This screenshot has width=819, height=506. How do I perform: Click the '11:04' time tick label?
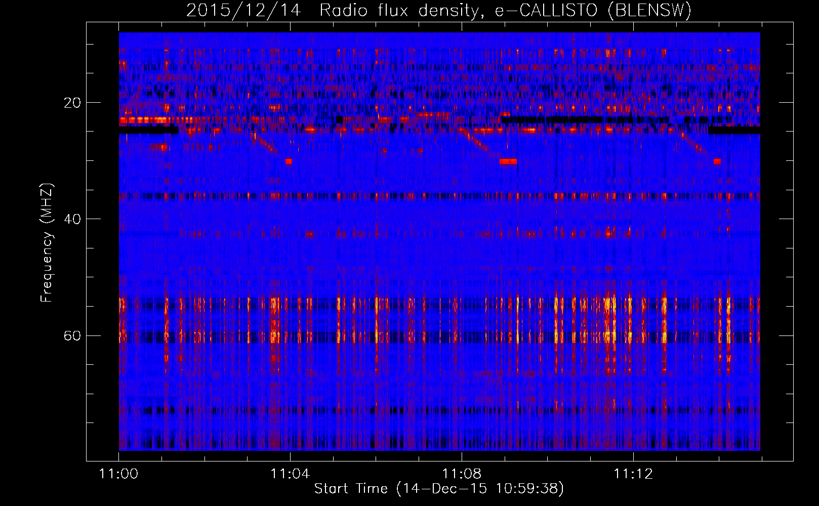290,474
